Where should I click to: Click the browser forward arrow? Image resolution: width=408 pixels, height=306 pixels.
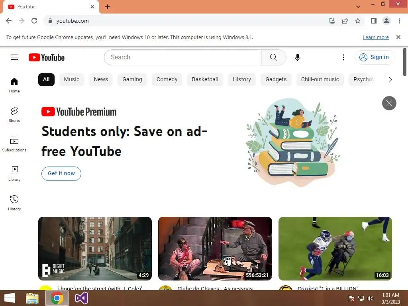(22, 21)
